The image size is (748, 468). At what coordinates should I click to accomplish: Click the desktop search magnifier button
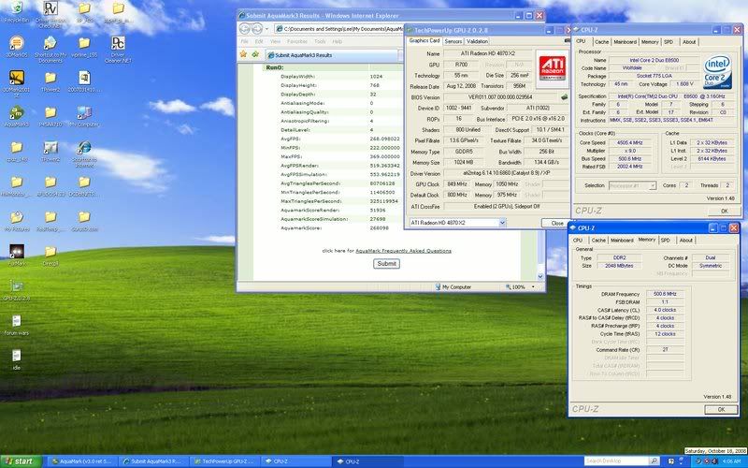[x=654, y=461]
